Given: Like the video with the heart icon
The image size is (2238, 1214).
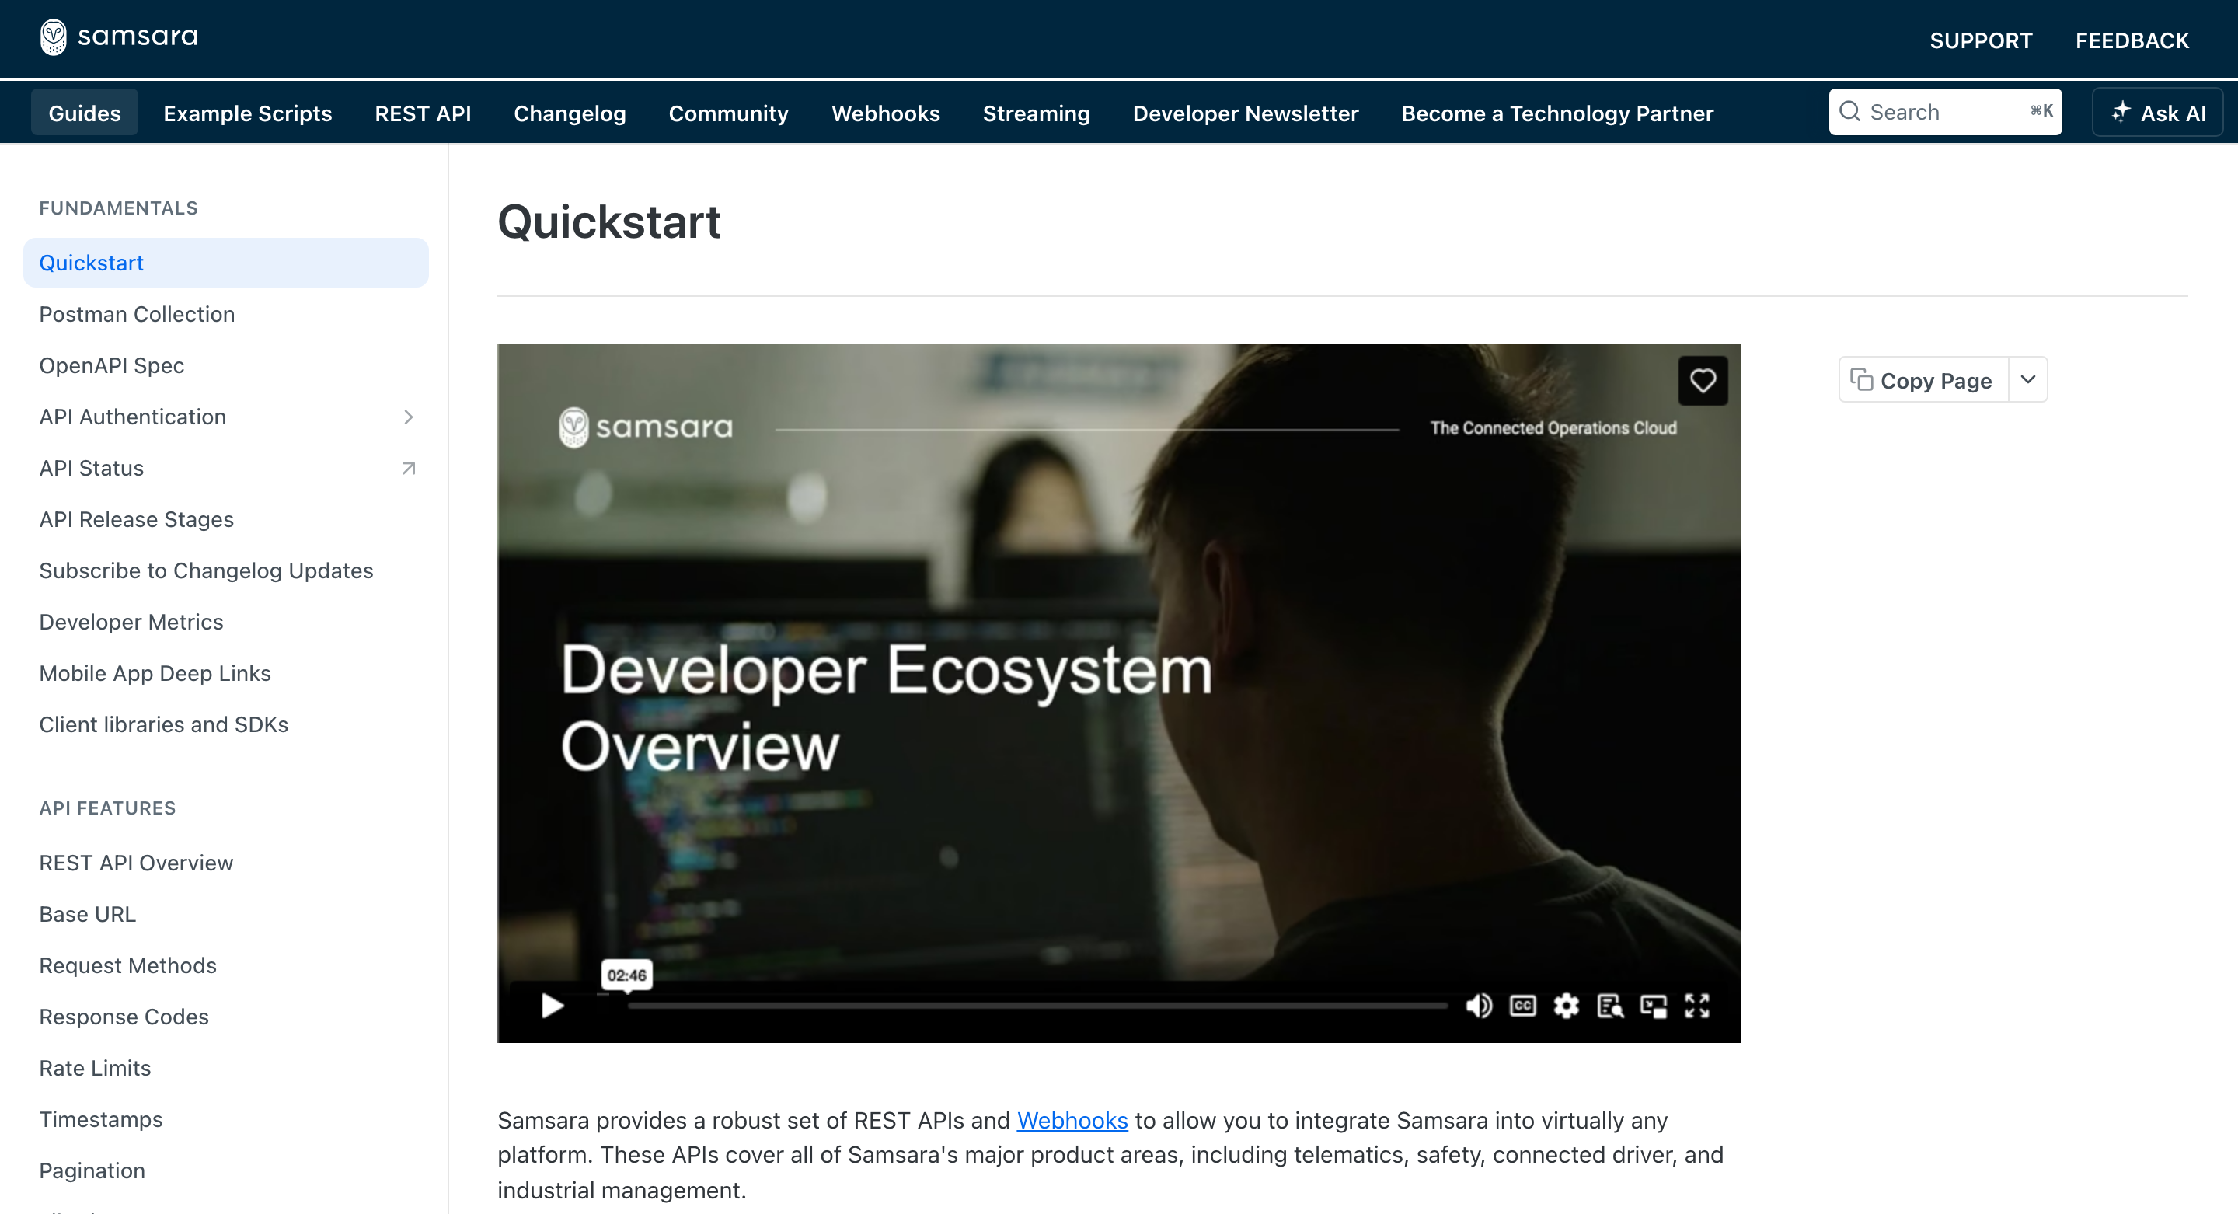Looking at the screenshot, I should click(1703, 381).
